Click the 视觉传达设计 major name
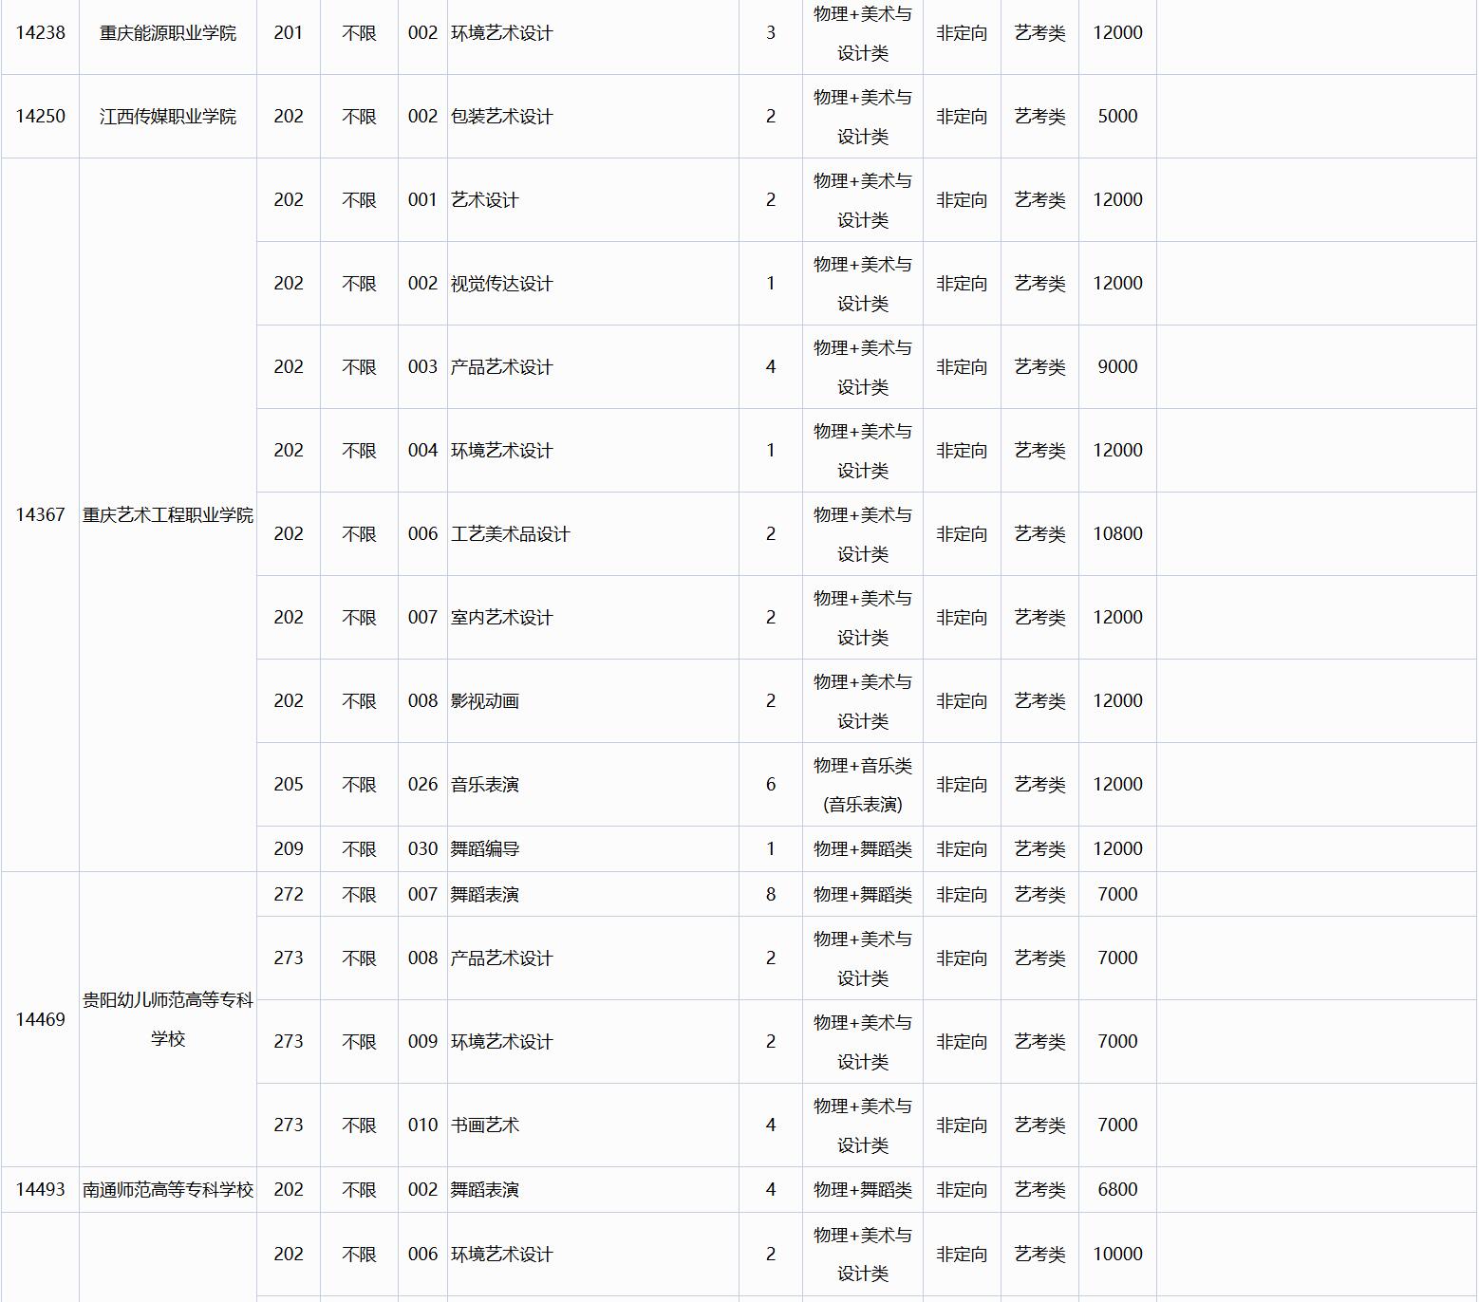1479x1302 pixels. [x=501, y=284]
